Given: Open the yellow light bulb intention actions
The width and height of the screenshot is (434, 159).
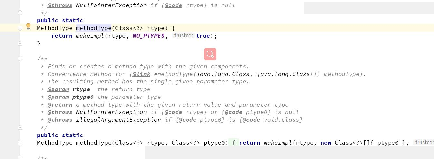Looking at the screenshot, I should click(28, 26).
